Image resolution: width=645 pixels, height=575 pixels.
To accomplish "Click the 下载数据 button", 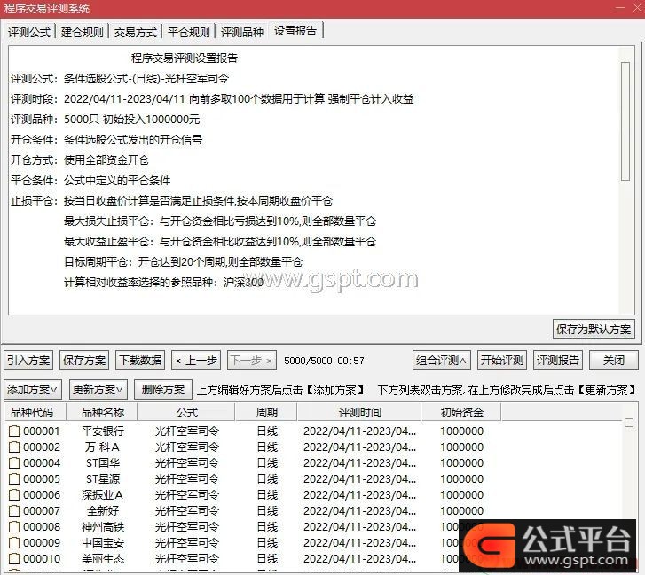I will click(x=140, y=361).
